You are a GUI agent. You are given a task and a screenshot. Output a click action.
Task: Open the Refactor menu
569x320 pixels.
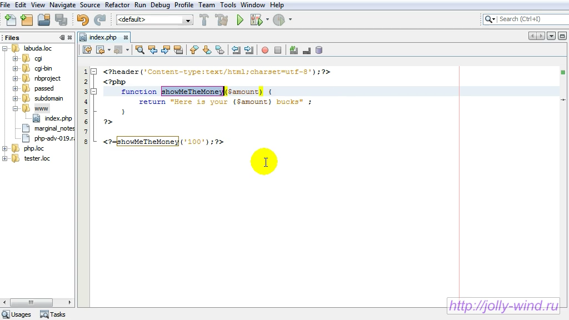tap(117, 5)
